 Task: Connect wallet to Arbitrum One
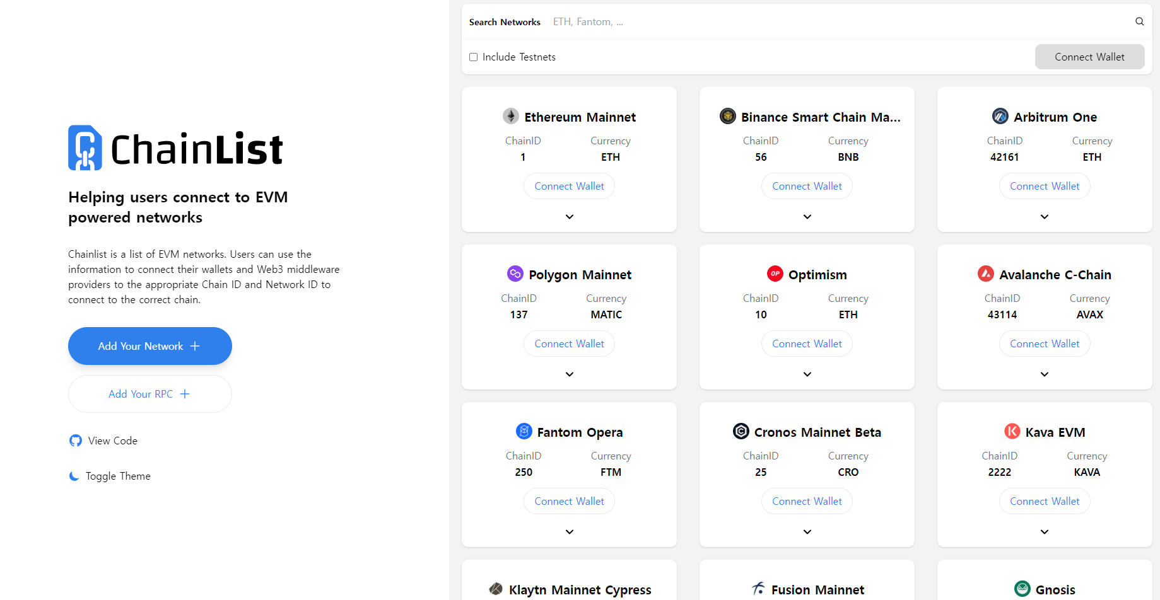click(x=1045, y=186)
